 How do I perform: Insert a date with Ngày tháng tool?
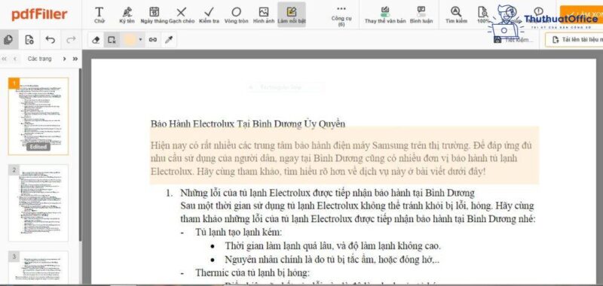click(x=154, y=15)
